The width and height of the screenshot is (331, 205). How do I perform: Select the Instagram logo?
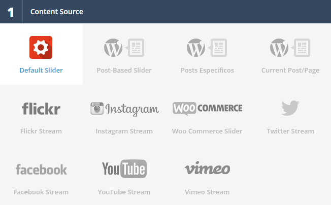pyautogui.click(x=124, y=109)
